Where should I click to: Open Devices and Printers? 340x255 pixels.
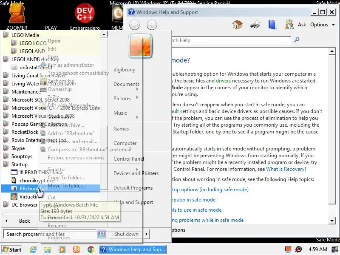pyautogui.click(x=136, y=173)
